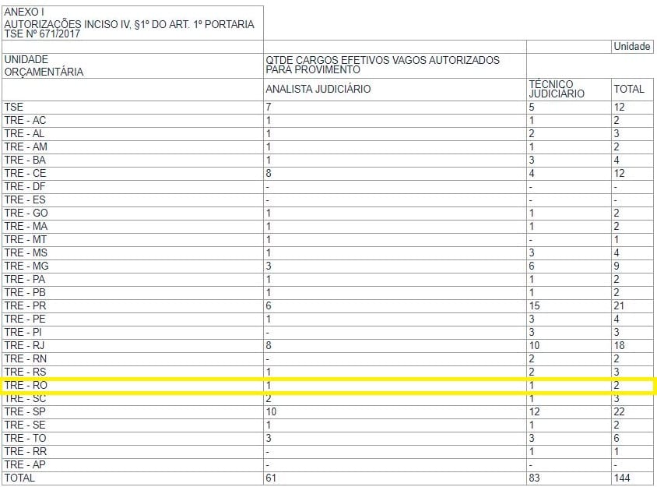
Task: Click the analista total value "61"
Action: click(x=271, y=478)
